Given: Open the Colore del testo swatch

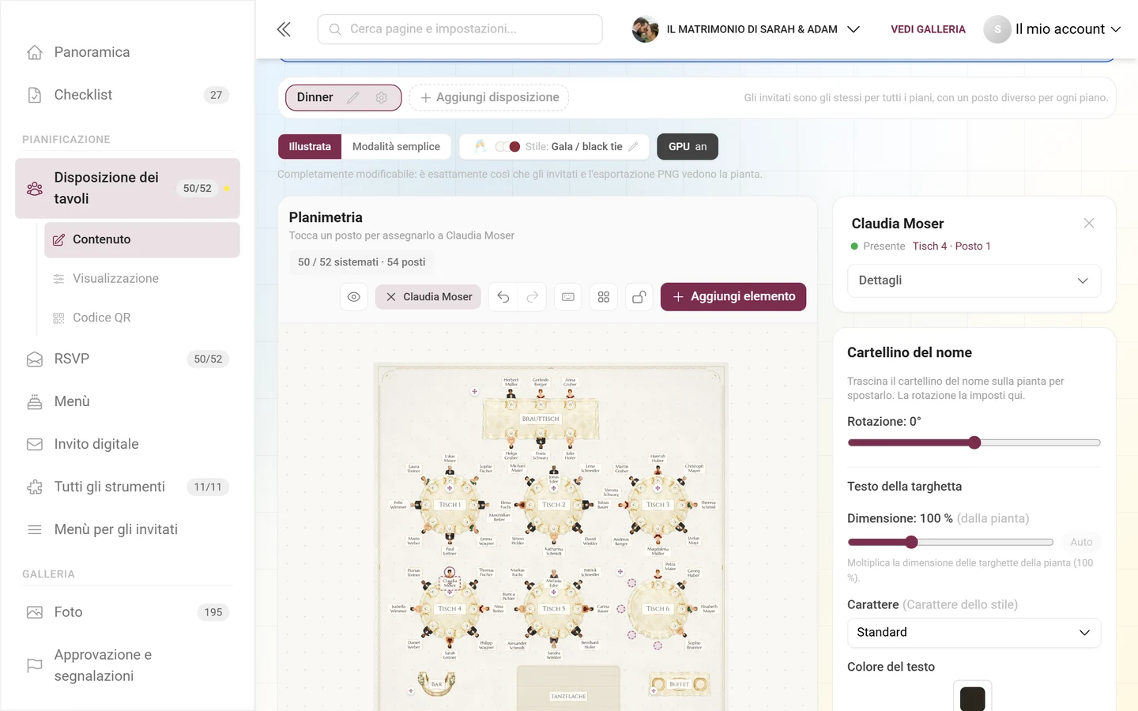Looking at the screenshot, I should pyautogui.click(x=972, y=698).
